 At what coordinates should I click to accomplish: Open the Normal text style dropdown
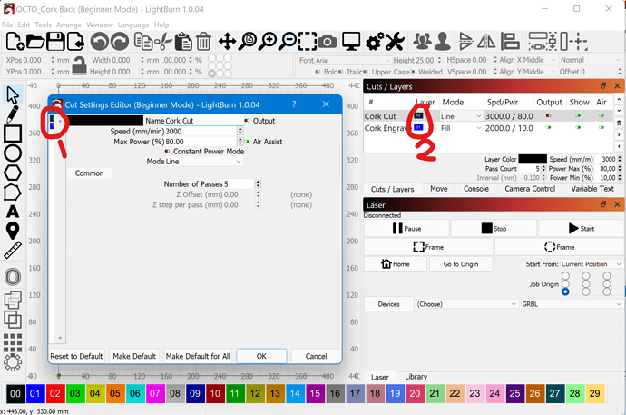[590, 60]
